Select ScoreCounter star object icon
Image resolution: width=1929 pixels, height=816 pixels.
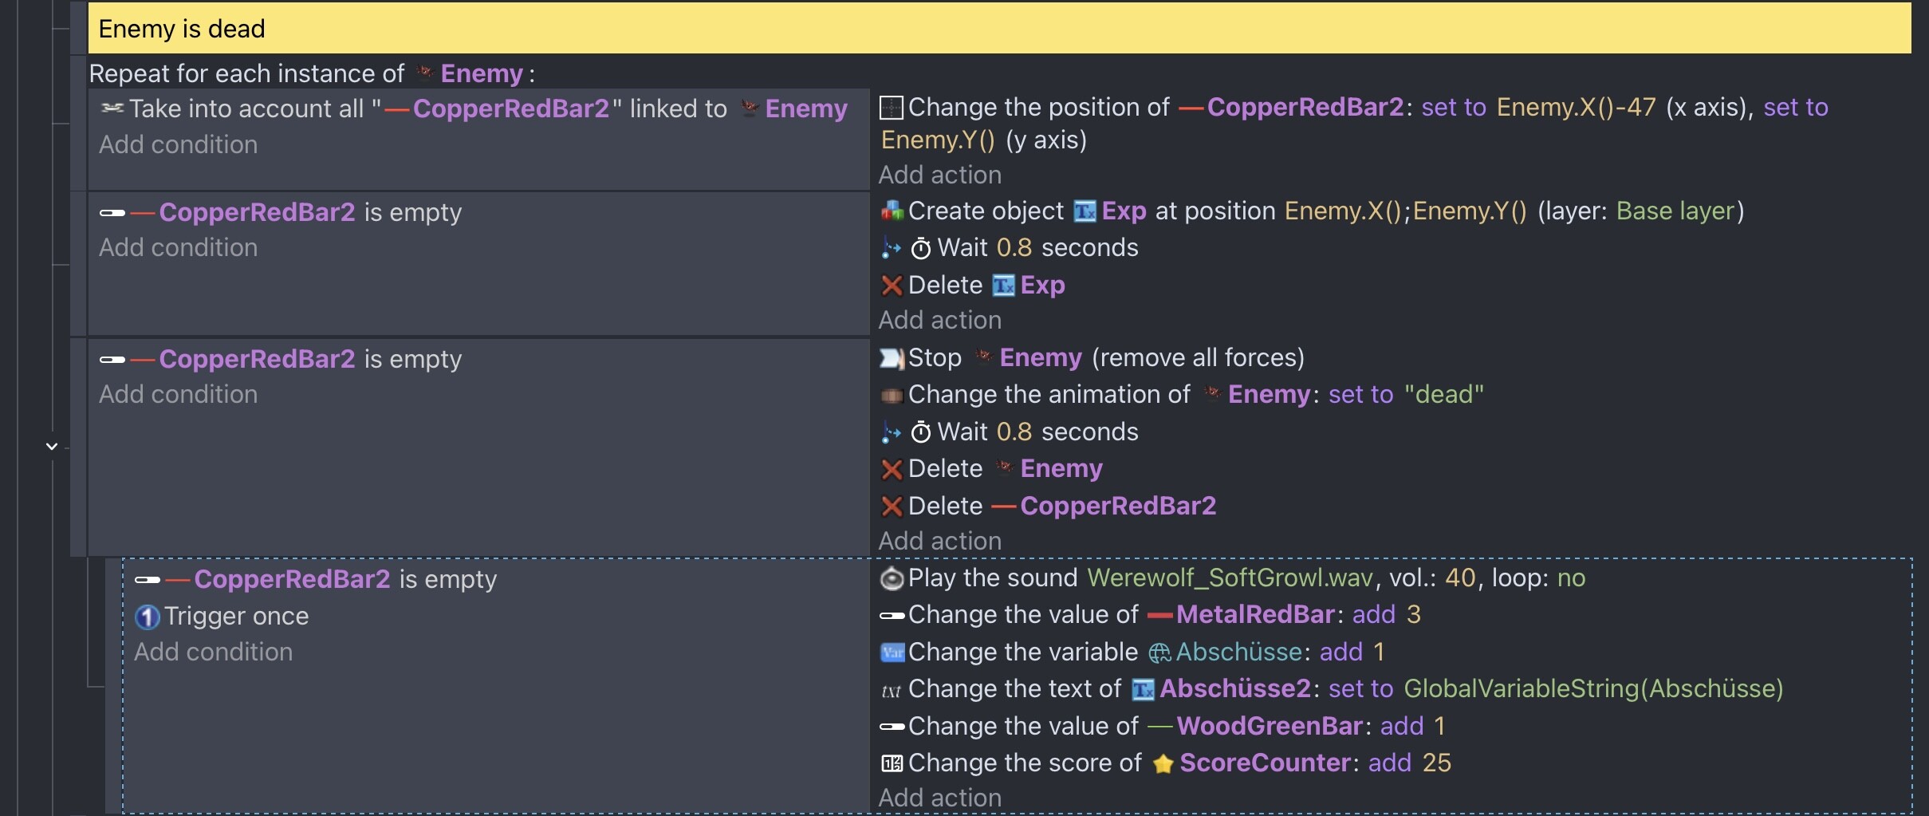tap(1163, 764)
